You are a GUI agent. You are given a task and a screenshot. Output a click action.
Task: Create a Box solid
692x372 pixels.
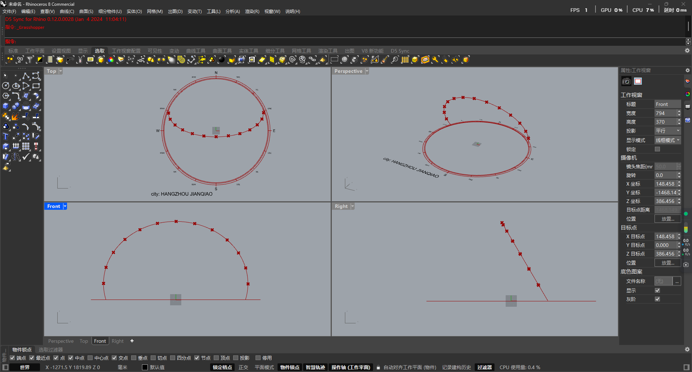click(x=5, y=106)
